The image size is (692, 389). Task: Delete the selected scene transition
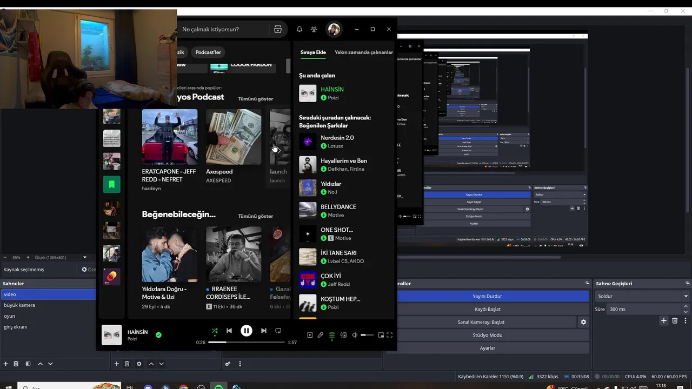pyautogui.click(x=675, y=320)
